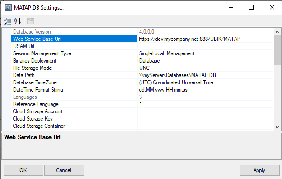282x179 pixels.
Task: Select the Web Service Base Url label
Action: click(74, 39)
